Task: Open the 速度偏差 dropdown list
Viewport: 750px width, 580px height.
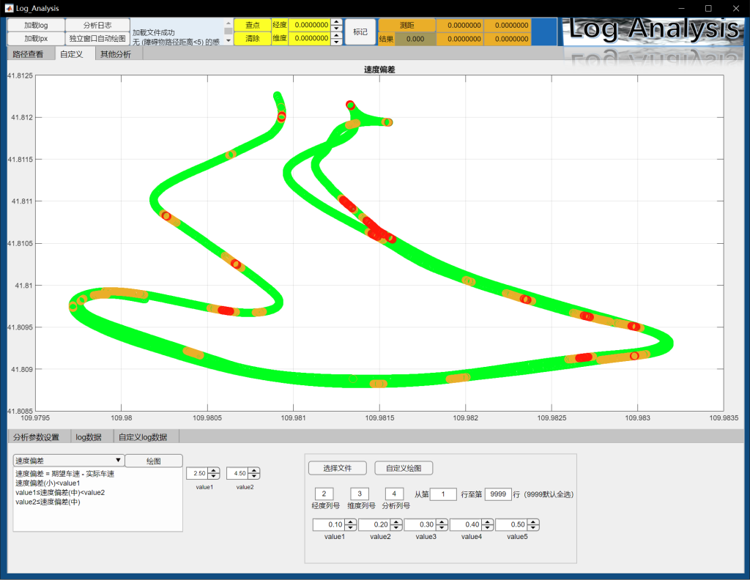Action: (x=68, y=461)
